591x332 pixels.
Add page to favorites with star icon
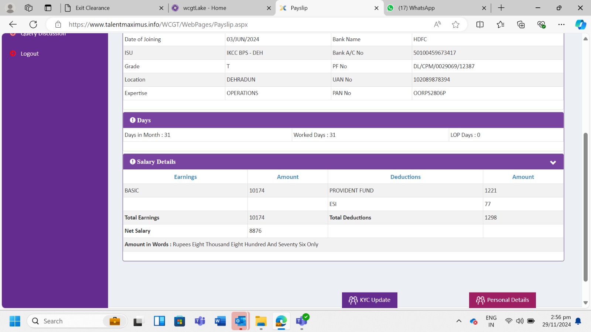(x=455, y=24)
